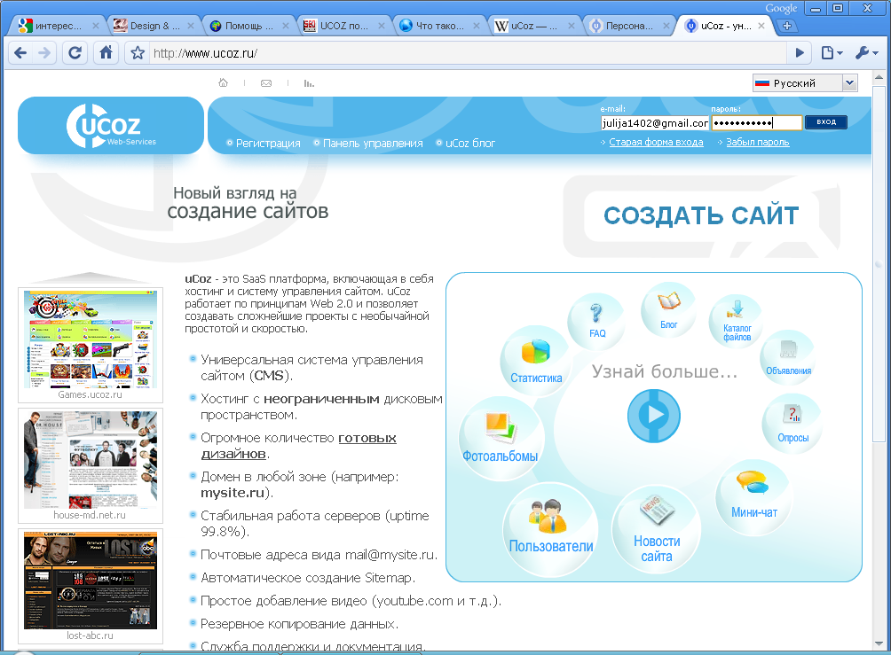Switch to the Wikipedia uCoz tab
The width and height of the screenshot is (891, 655).
(533, 26)
